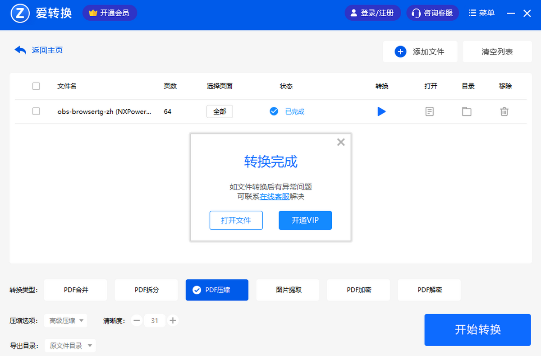Switch to PDF合并 conversion type
541x356 pixels.
[x=76, y=290]
